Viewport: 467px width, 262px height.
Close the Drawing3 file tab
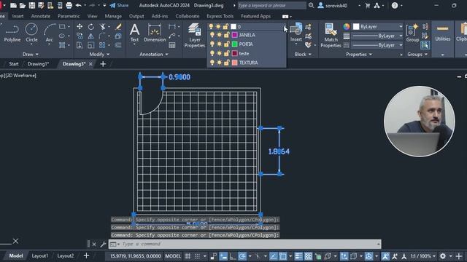click(90, 64)
